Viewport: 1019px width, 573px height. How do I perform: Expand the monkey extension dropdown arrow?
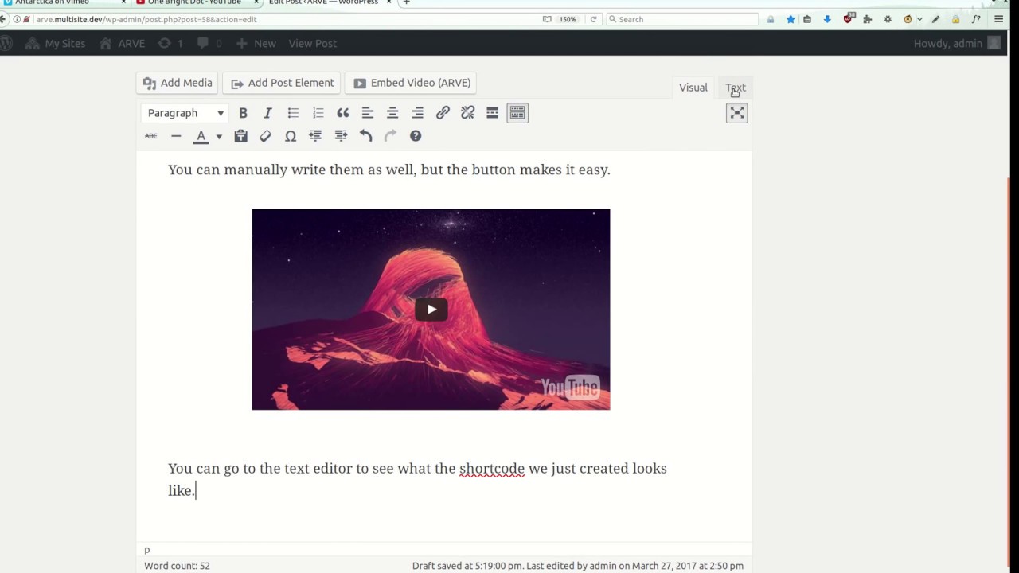(919, 19)
